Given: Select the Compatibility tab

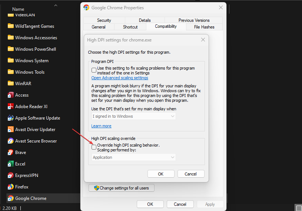Looking at the screenshot, I should click(x=166, y=26).
